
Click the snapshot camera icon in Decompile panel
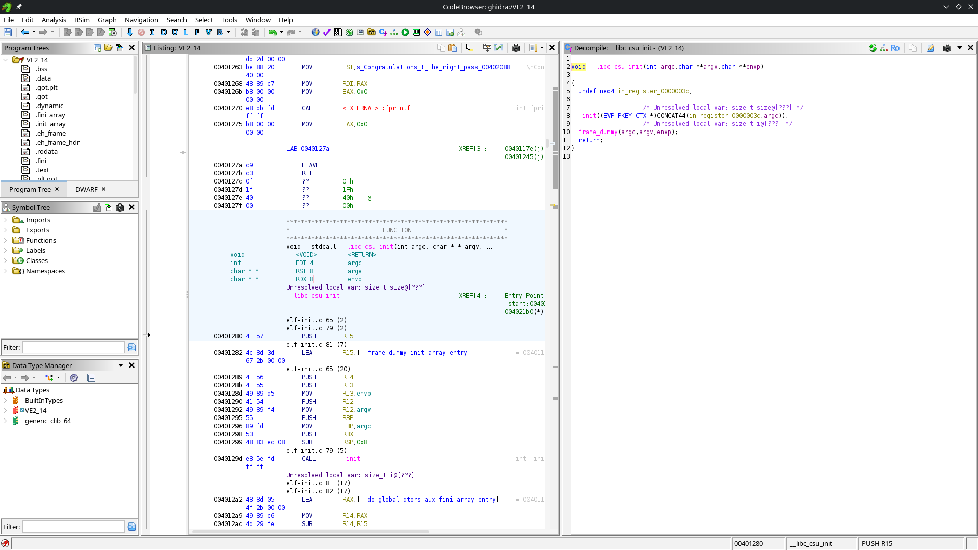pyautogui.click(x=947, y=48)
